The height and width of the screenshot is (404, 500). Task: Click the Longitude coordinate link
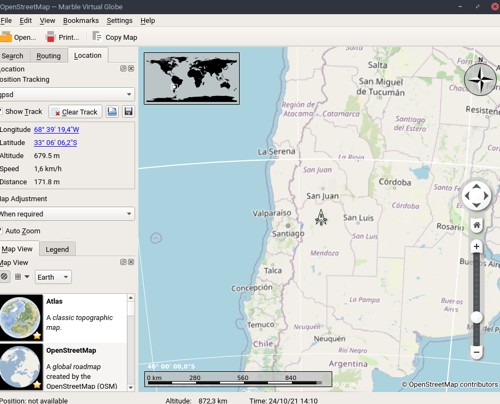pyautogui.click(x=57, y=130)
